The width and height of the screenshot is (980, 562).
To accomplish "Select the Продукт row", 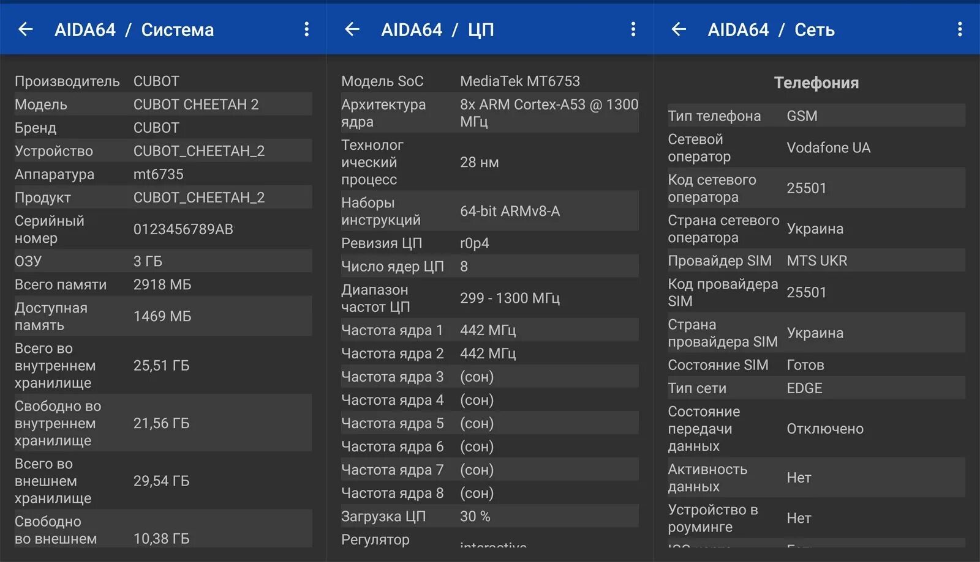I will pos(163,198).
